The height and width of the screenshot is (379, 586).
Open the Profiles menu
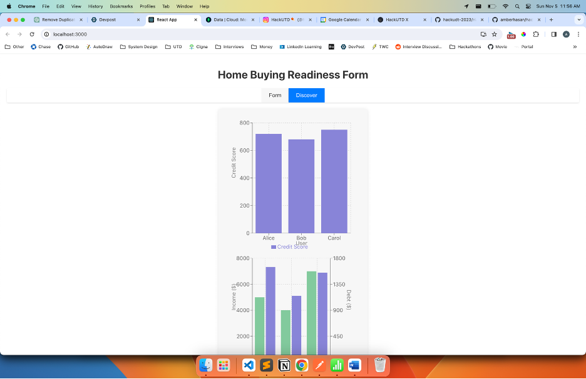(147, 6)
